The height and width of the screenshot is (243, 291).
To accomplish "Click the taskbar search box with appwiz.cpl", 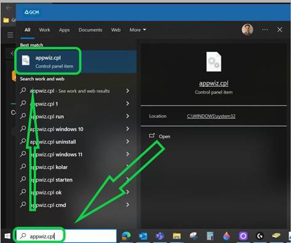I will coord(66,236).
